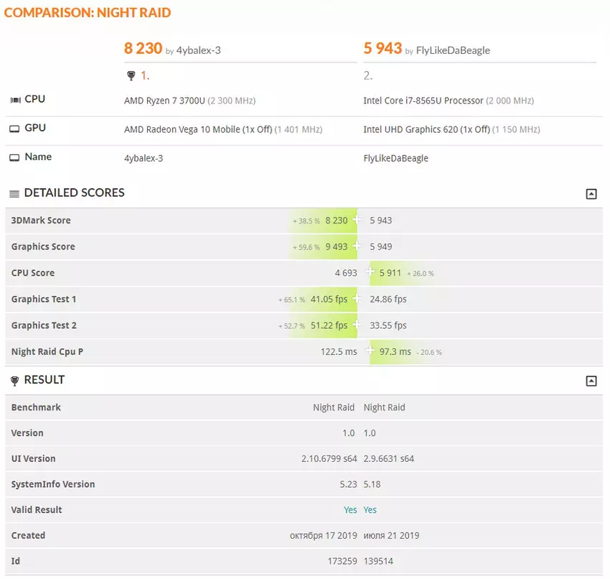Viewport: 610px width, 579px height.
Task: Click the plus icon in Graphics Test 1 row
Action: coord(357,299)
